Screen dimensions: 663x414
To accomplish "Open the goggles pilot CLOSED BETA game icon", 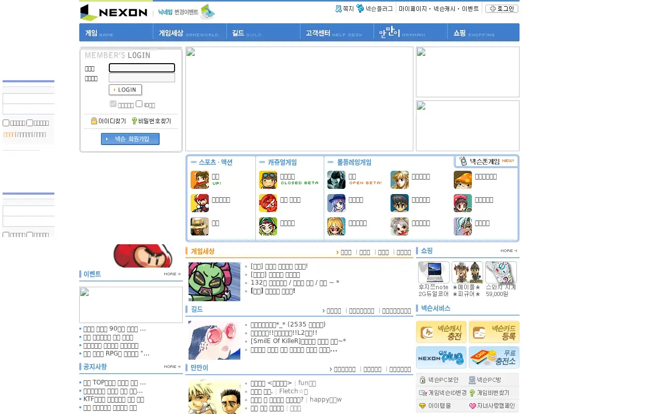I will tap(268, 180).
